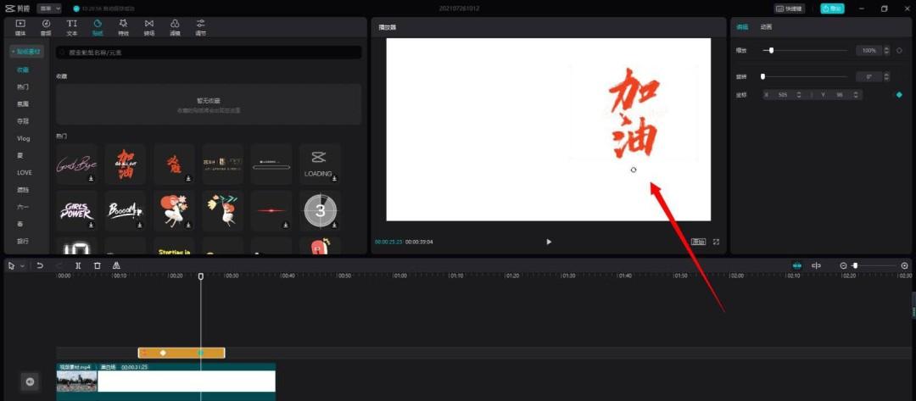Viewport: 916px width, 401px height.
Task: Click the rotation slider handle
Action: [762, 76]
